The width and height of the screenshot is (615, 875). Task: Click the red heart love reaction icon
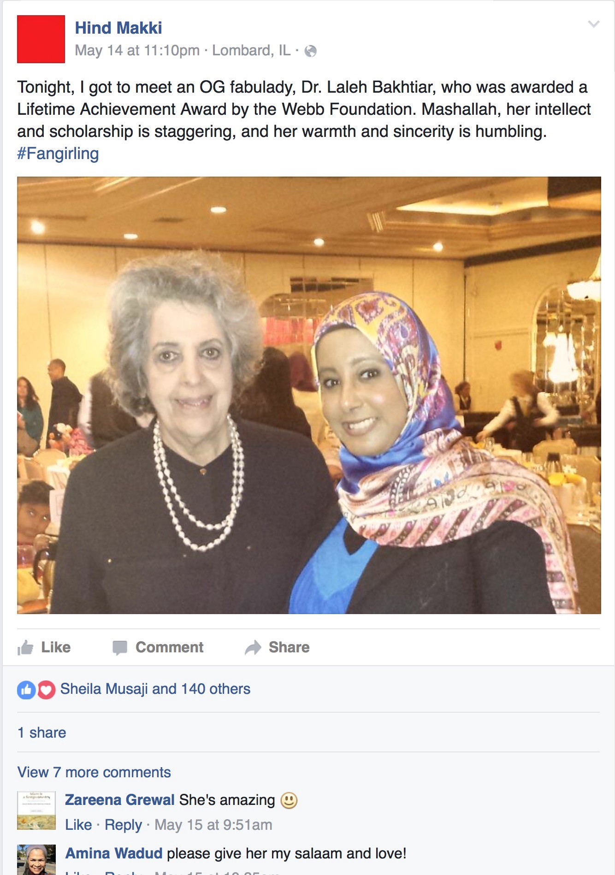pyautogui.click(x=46, y=690)
